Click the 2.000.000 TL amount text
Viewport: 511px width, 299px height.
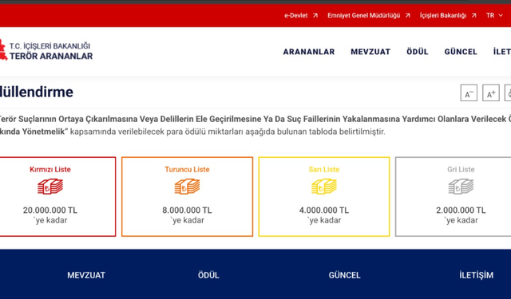[461, 210]
